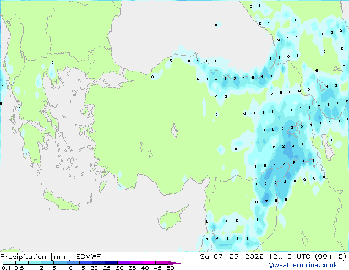349x270 pixels.
Task: Click the 'Precipitation [mm]' title text
Action: (36, 257)
